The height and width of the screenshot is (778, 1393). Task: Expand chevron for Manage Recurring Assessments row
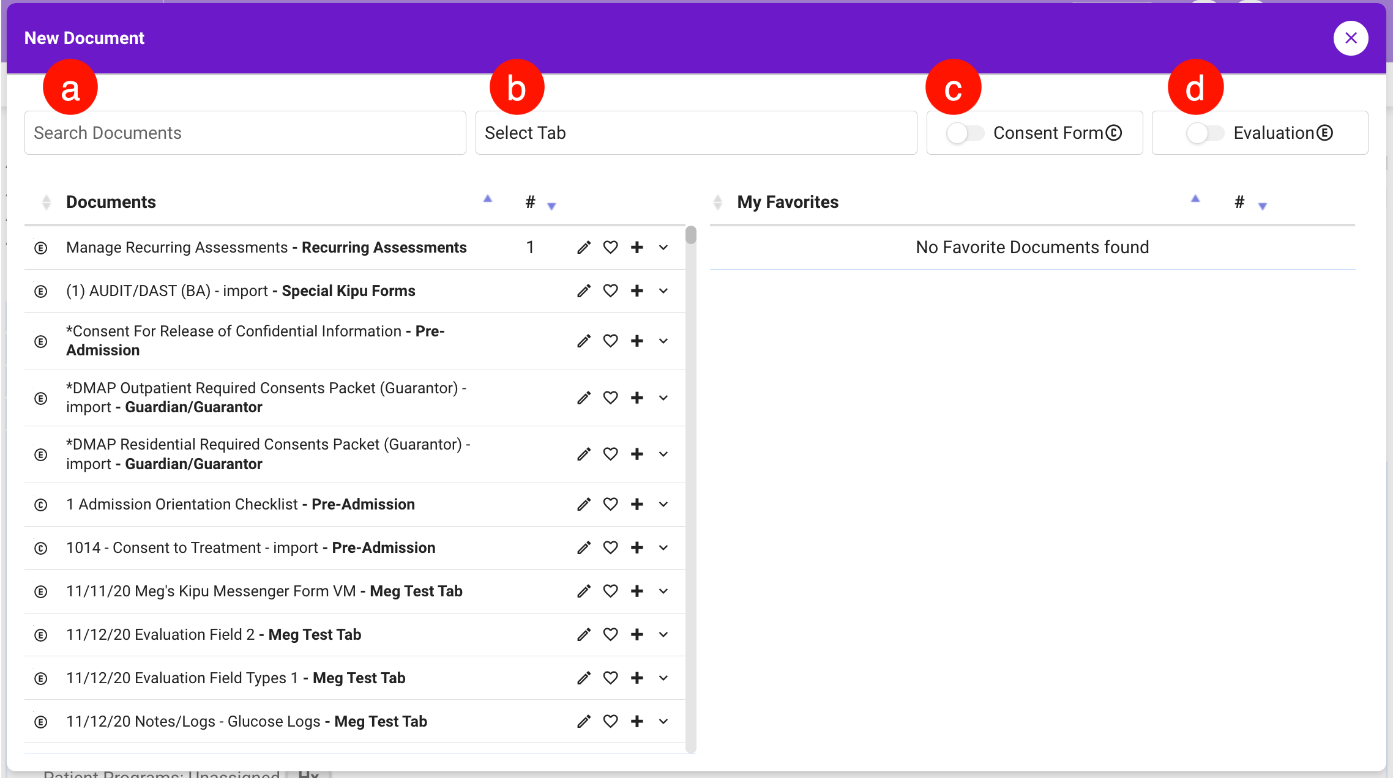pyautogui.click(x=663, y=247)
